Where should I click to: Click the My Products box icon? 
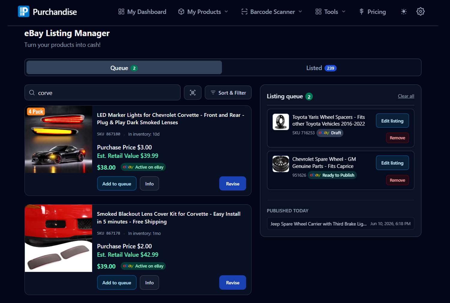tap(181, 12)
